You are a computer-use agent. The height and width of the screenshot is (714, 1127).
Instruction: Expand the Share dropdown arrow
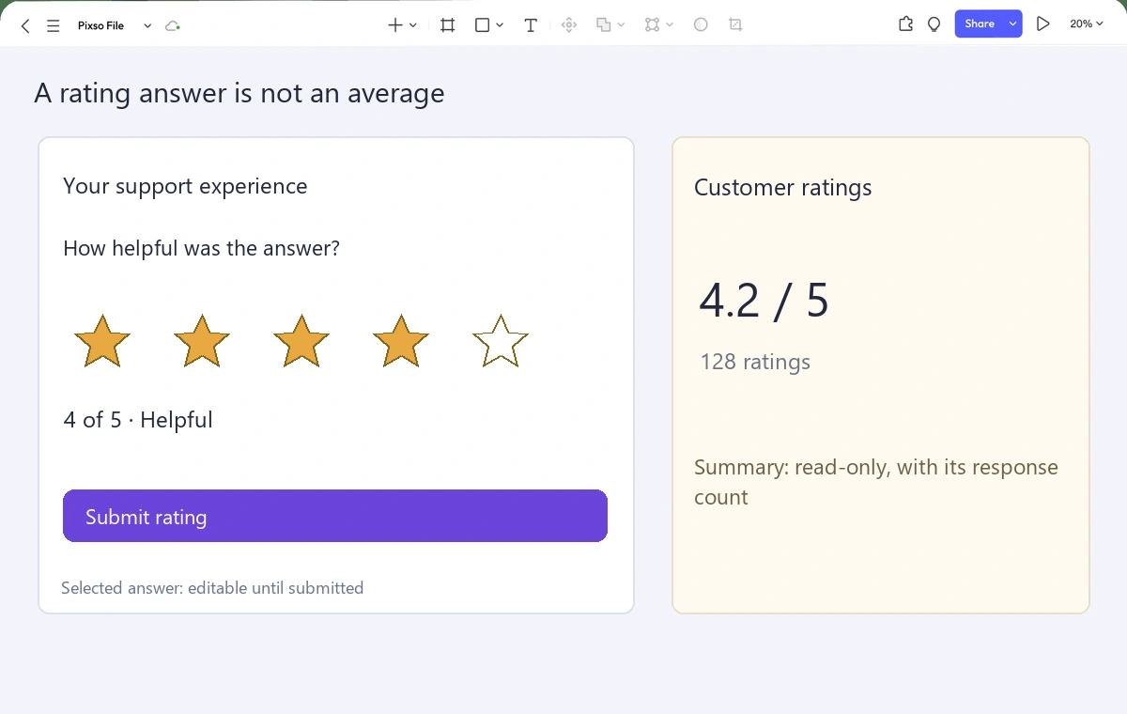click(1012, 24)
